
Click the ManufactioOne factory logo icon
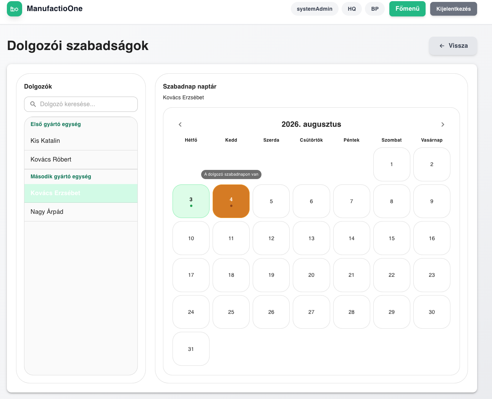point(15,9)
